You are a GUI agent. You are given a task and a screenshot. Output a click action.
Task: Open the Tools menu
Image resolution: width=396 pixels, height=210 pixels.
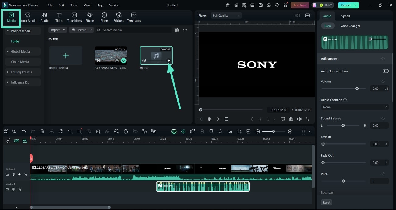(74, 5)
